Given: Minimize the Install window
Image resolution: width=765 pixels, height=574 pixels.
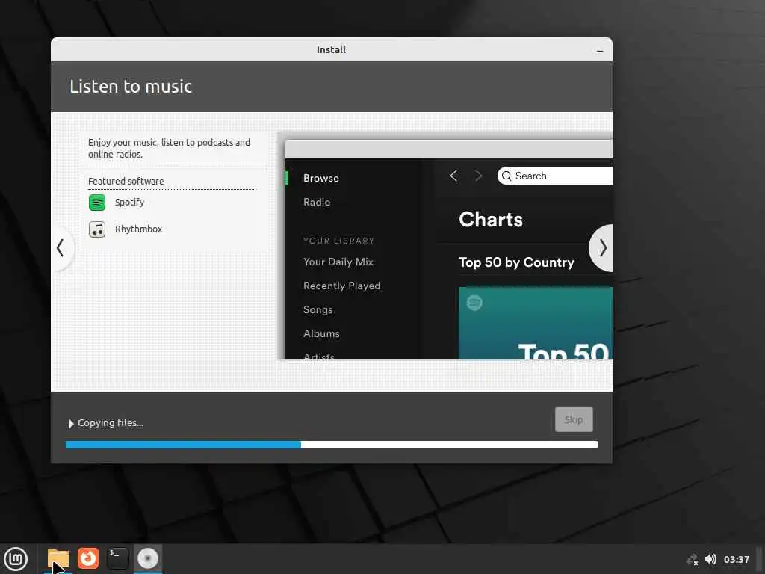Looking at the screenshot, I should pos(600,50).
